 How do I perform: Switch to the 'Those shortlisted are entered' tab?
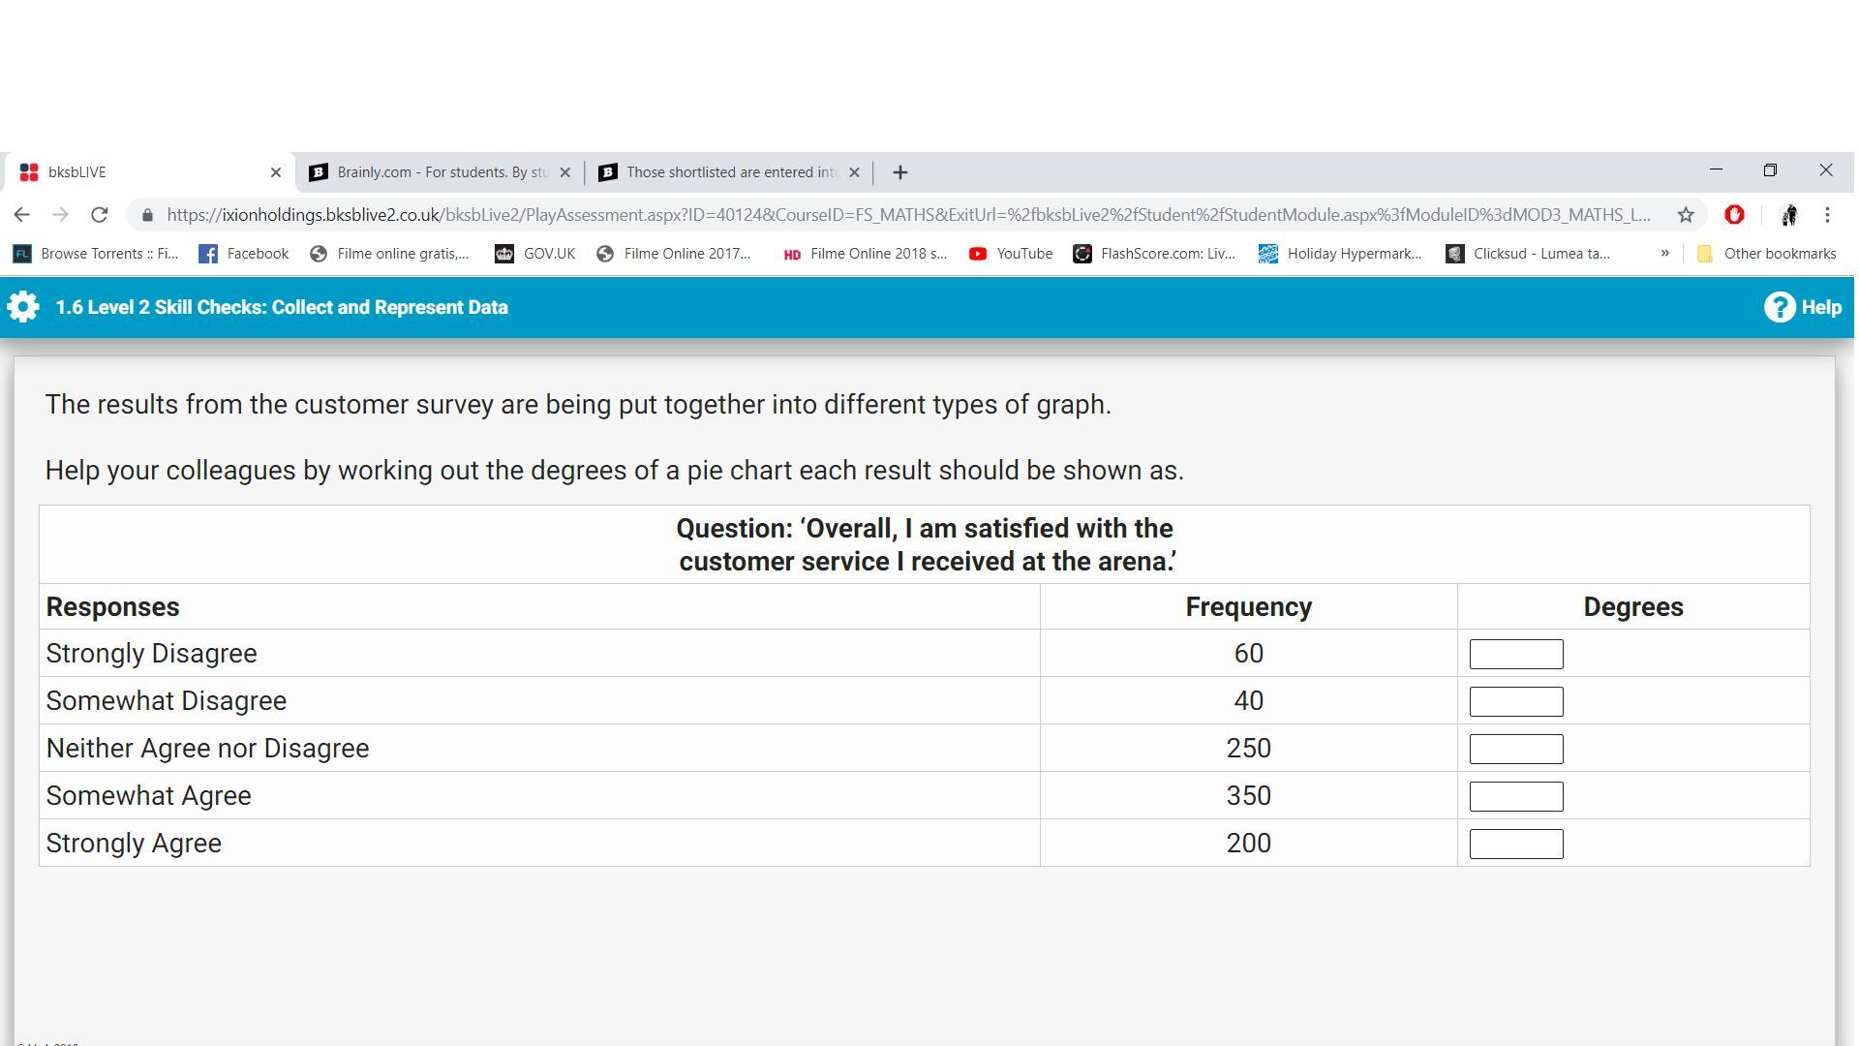click(721, 172)
